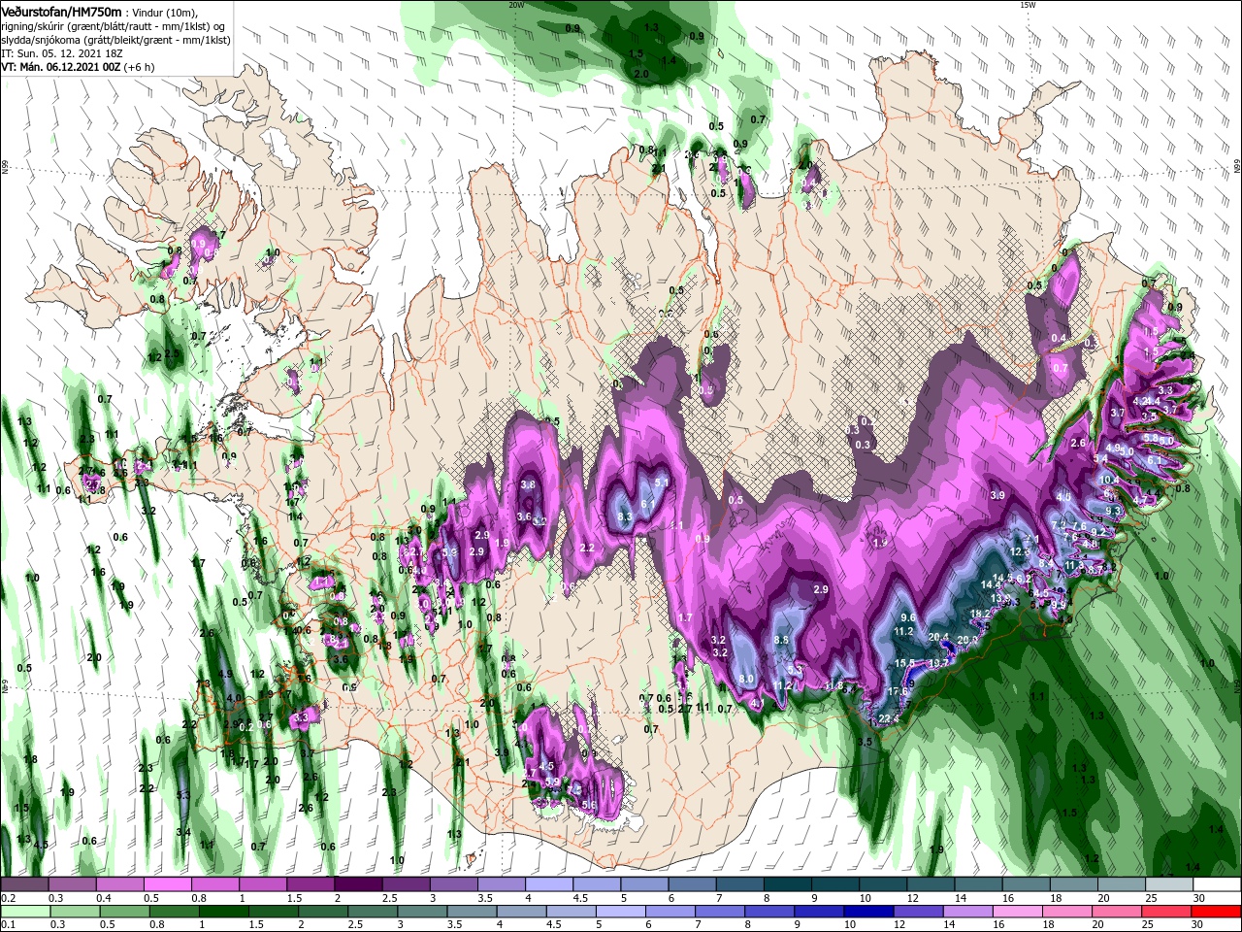Click the 'slydda/snjókoma' legend description line
The height and width of the screenshot is (932, 1242).
click(114, 40)
